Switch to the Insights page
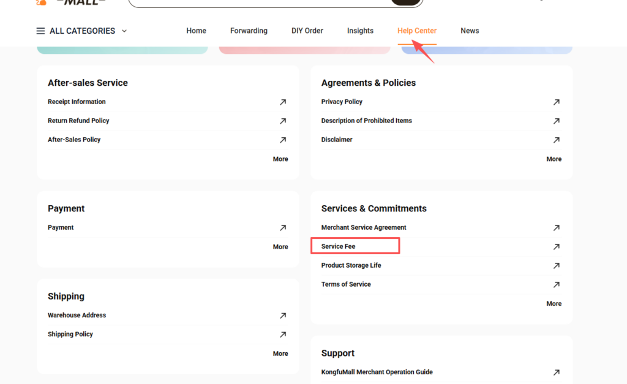The height and width of the screenshot is (384, 627). click(x=360, y=31)
